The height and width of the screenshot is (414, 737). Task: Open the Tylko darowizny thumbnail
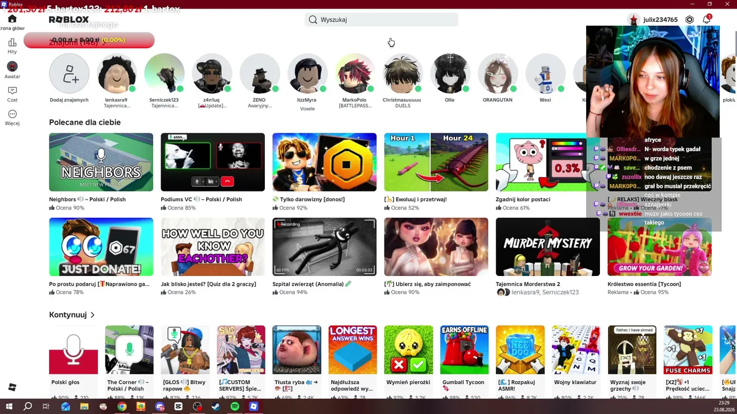click(x=324, y=162)
